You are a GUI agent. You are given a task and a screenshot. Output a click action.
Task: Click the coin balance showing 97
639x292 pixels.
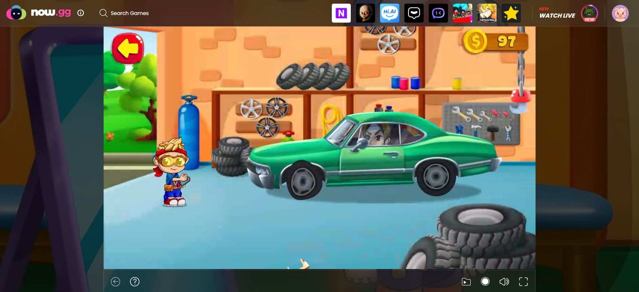506,42
